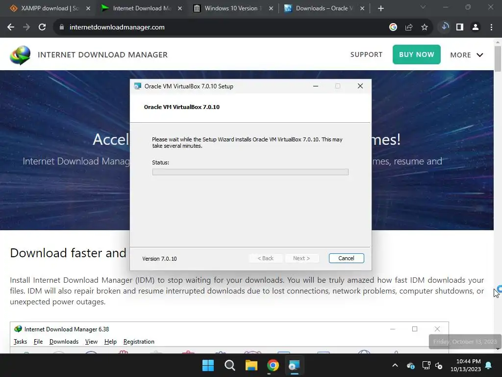
Task: Click the installation progress bar
Action: tap(251, 172)
